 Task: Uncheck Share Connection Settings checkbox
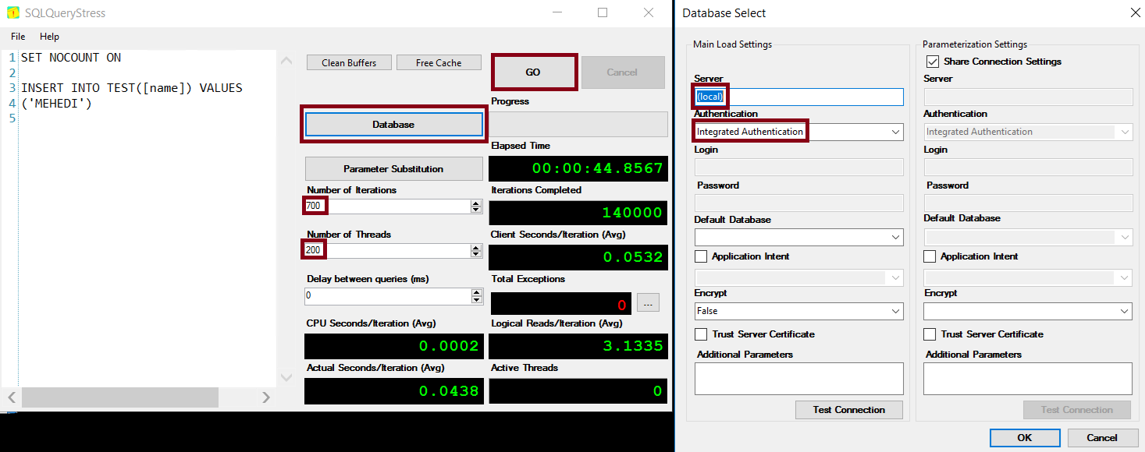pyautogui.click(x=932, y=62)
